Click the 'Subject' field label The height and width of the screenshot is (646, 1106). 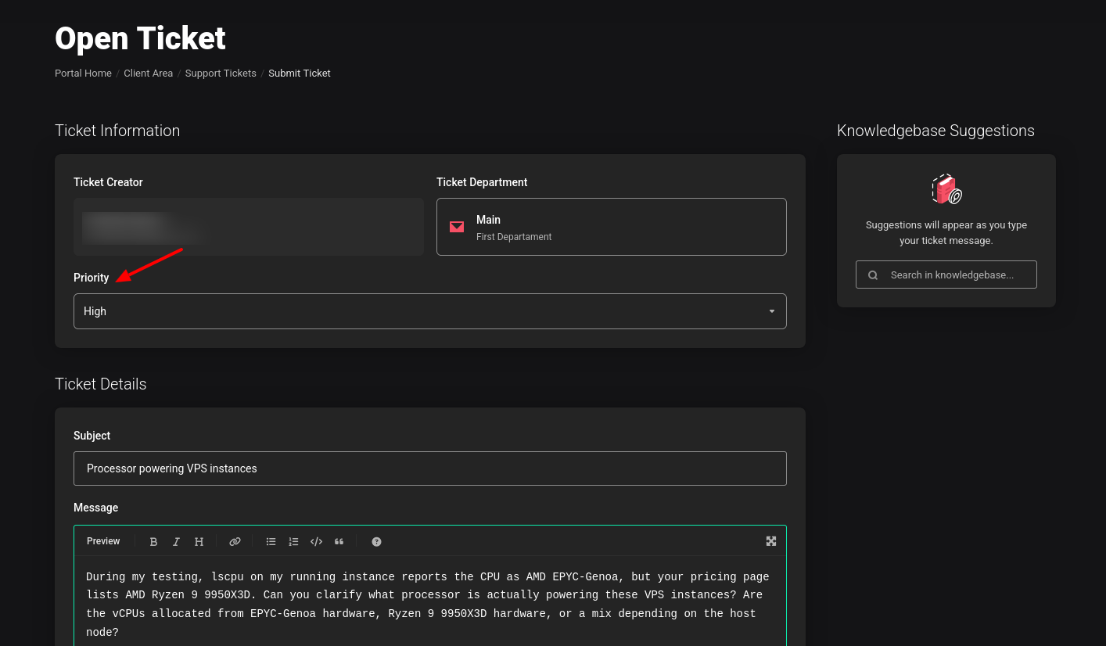click(x=92, y=436)
